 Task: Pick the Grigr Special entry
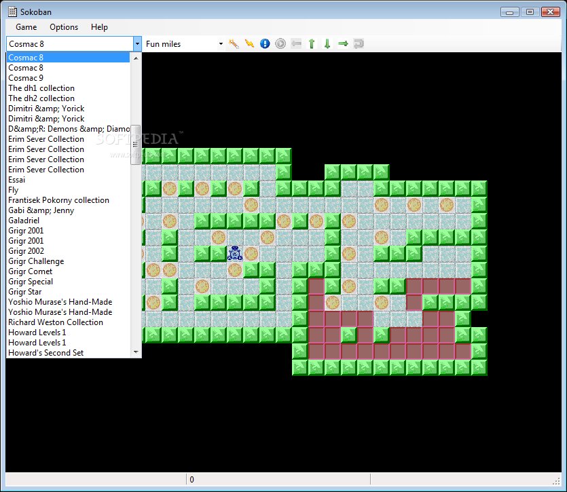click(68, 282)
